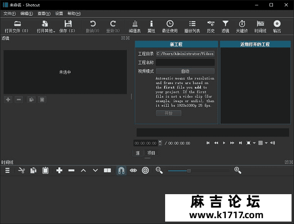Screen dimensions: 294x224
Task: Fast forward playback
Action: click(x=232, y=143)
